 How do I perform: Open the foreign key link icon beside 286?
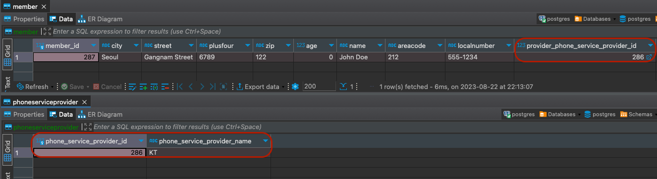(x=649, y=57)
